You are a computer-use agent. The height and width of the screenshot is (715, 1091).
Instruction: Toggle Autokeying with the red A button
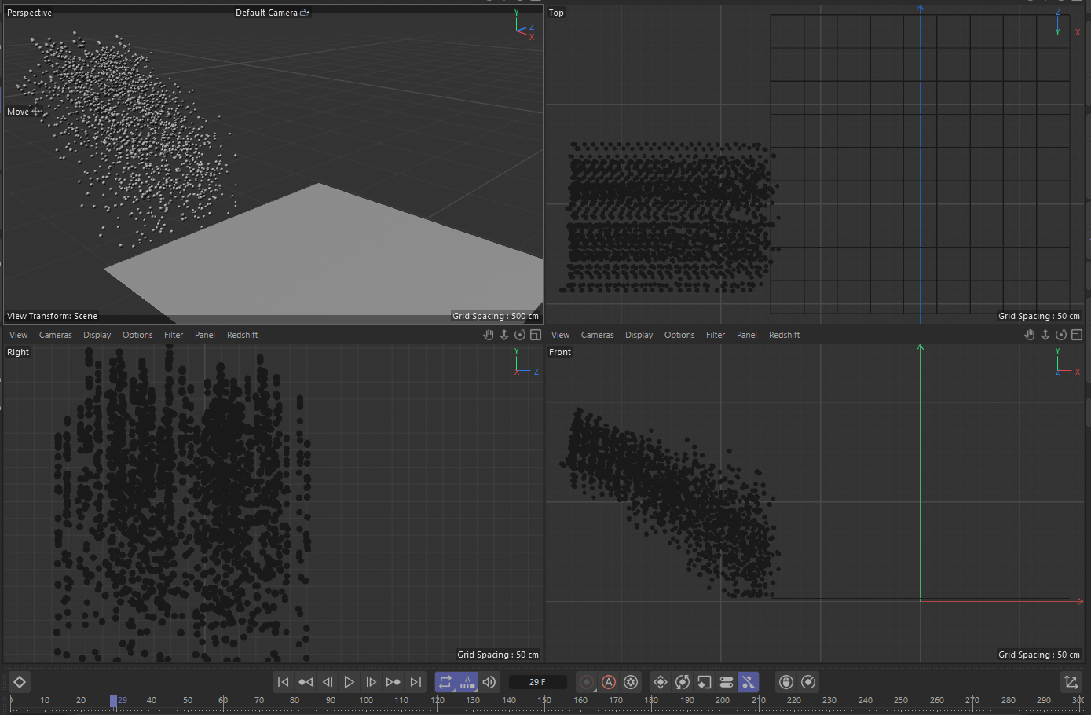click(609, 682)
